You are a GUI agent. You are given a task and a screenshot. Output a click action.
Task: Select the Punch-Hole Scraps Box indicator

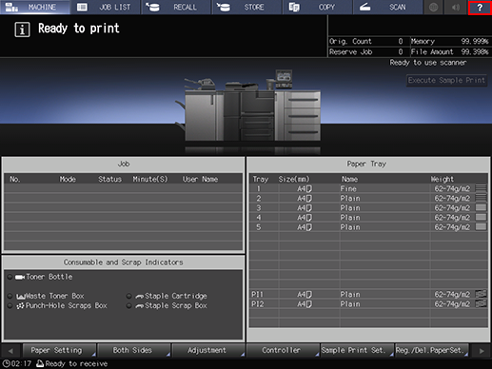click(x=57, y=305)
